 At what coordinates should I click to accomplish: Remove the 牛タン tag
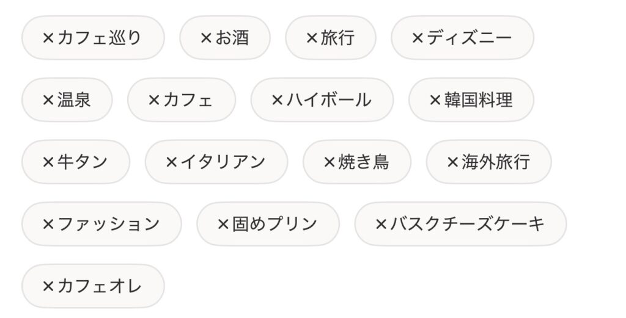click(x=48, y=162)
